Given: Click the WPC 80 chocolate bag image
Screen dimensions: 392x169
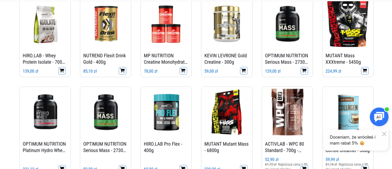Looking at the screenshot, I should click(x=287, y=112).
